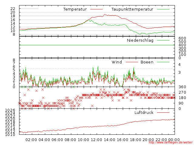Image resolution: width=194 pixels, height=145 pixels.
Task: Click the 02:00 time axis label
Action: (x=31, y=140)
